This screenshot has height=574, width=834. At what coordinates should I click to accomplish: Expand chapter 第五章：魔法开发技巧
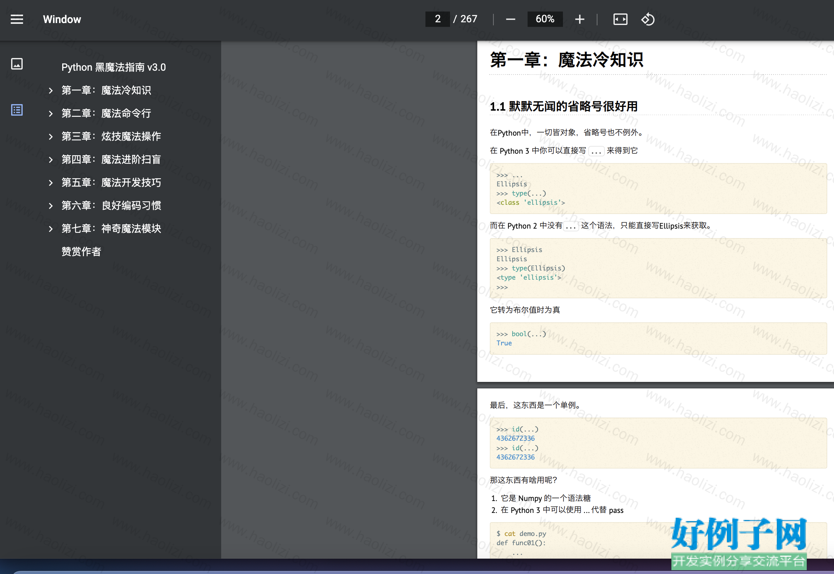[x=51, y=183]
